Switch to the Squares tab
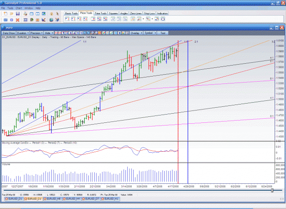The width and height of the screenshot is (286, 209). (113, 13)
